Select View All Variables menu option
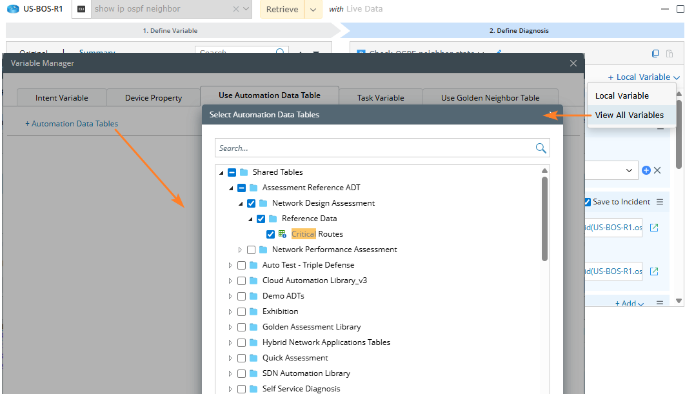 pyautogui.click(x=629, y=115)
